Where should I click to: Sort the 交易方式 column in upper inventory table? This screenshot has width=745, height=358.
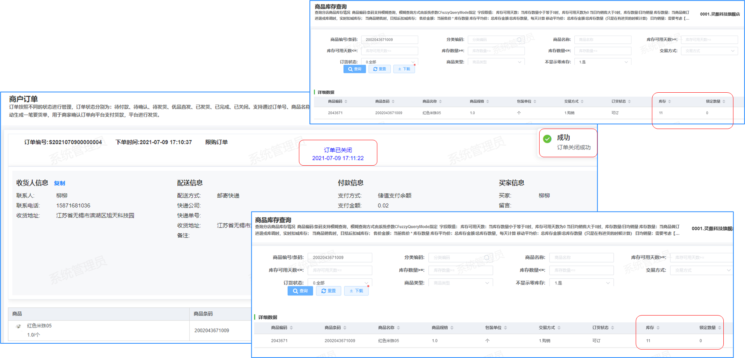pyautogui.click(x=582, y=102)
